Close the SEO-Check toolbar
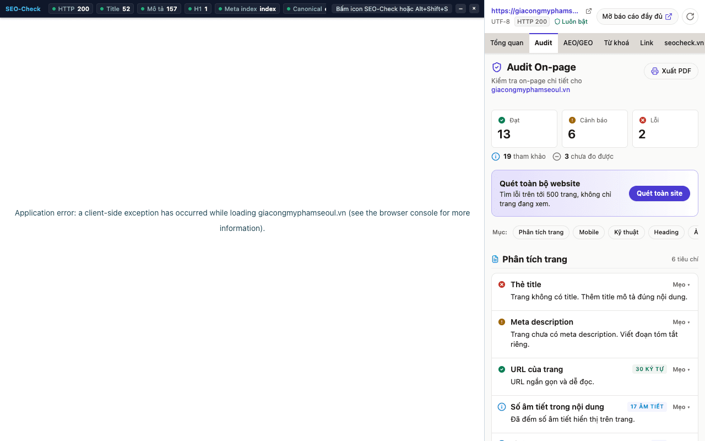The image size is (705, 441). (474, 9)
